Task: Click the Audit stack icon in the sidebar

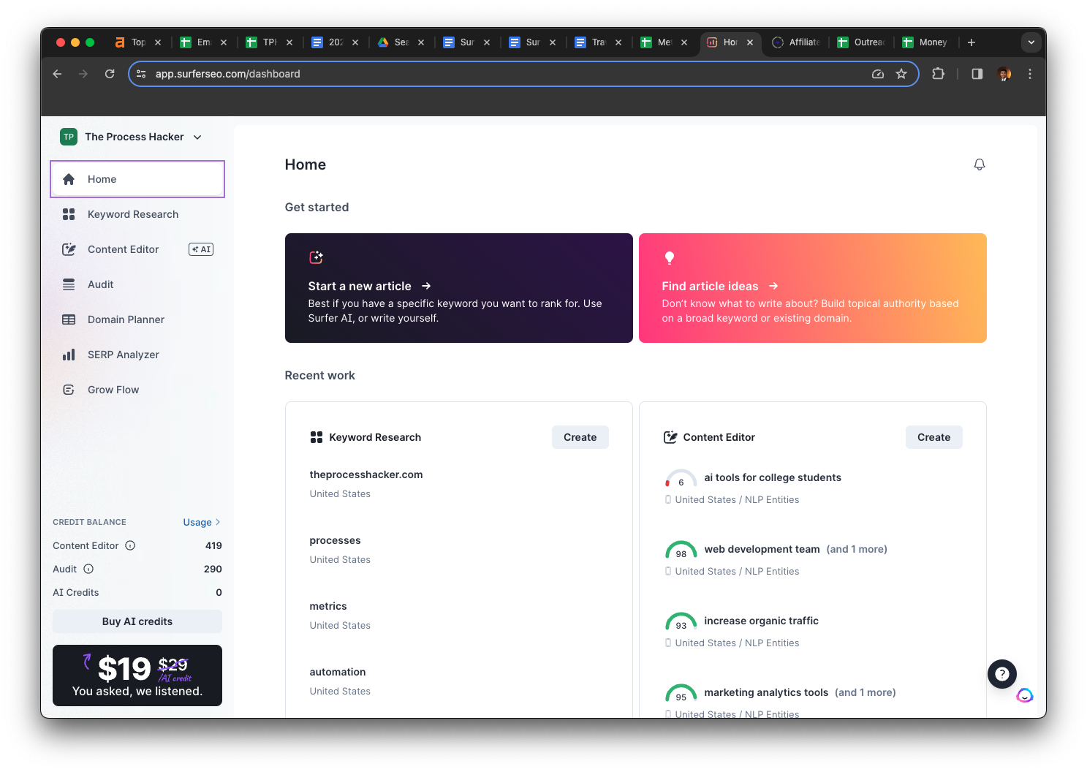Action: click(x=69, y=284)
